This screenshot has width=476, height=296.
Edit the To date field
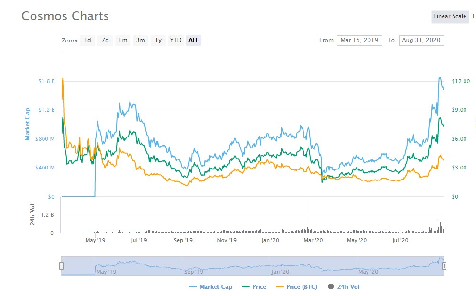point(422,40)
